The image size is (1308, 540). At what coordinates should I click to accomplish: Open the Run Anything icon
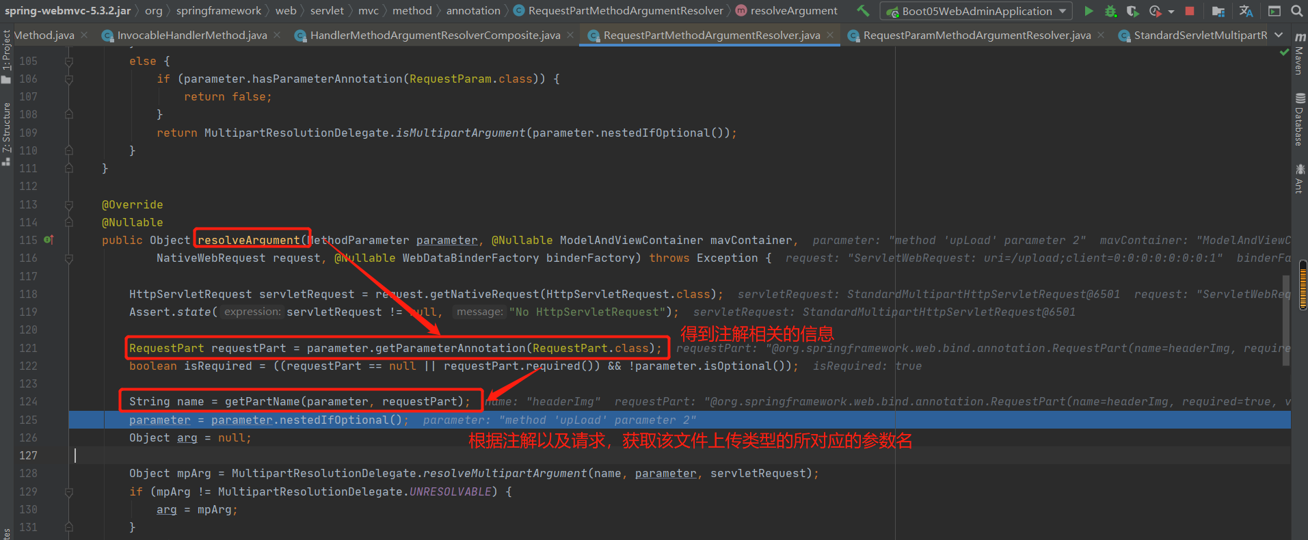pyautogui.click(x=1274, y=11)
